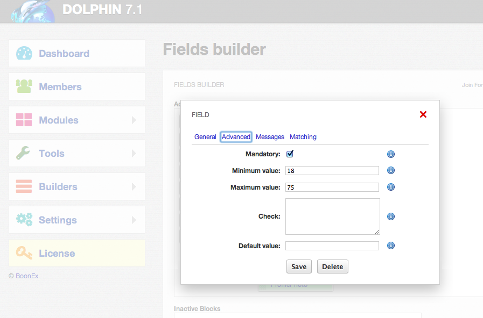Click the Minimum value input field
The height and width of the screenshot is (318, 483).
pos(332,171)
